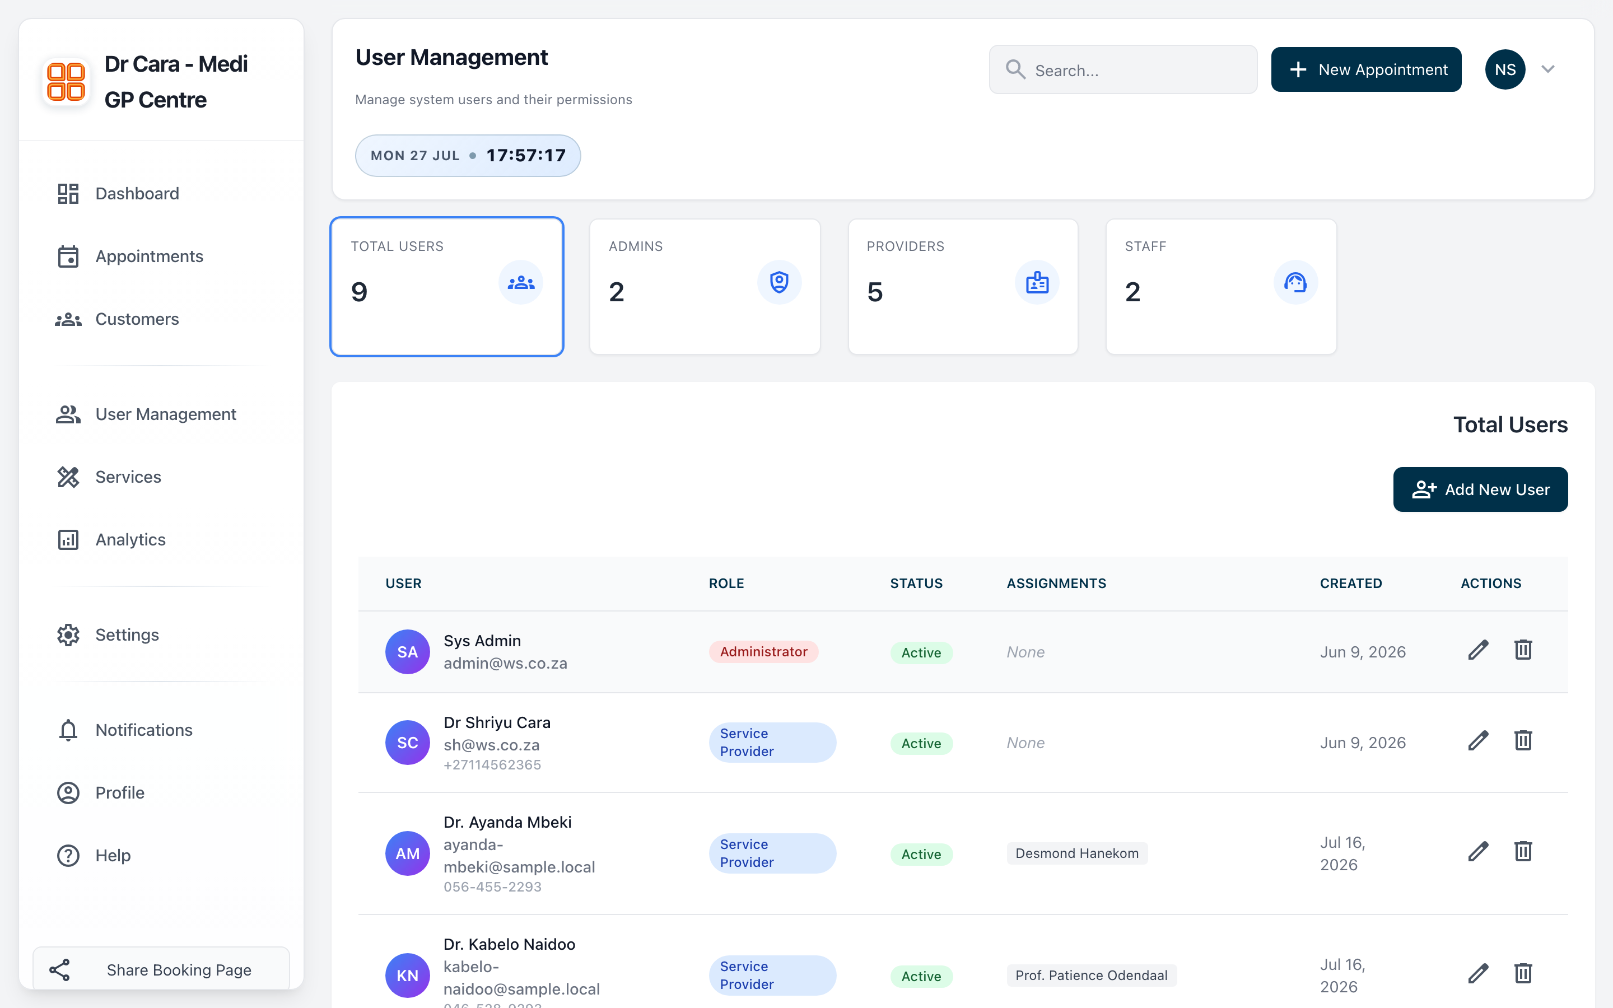Viewport: 1613px width, 1008px height.
Task: Select the Total Users stat card
Action: pos(446,287)
